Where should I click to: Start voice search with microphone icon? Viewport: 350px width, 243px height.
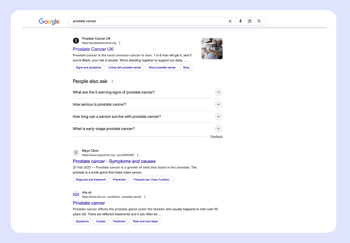point(240,21)
